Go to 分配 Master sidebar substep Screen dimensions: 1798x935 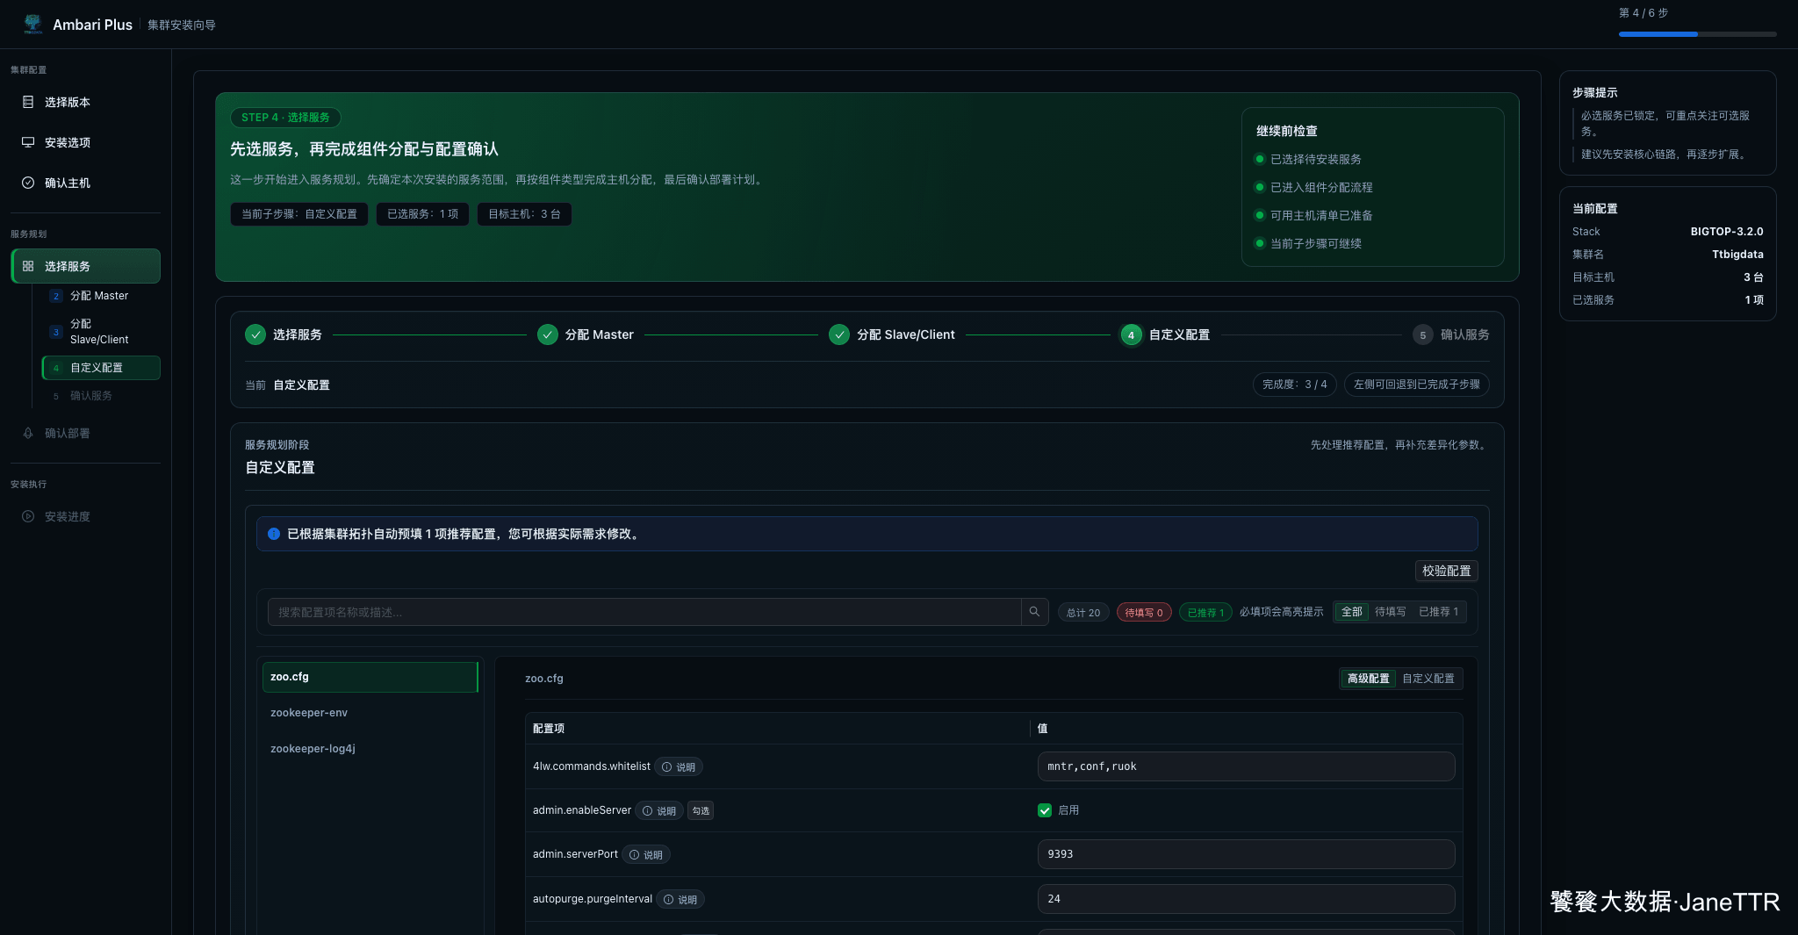click(x=101, y=296)
